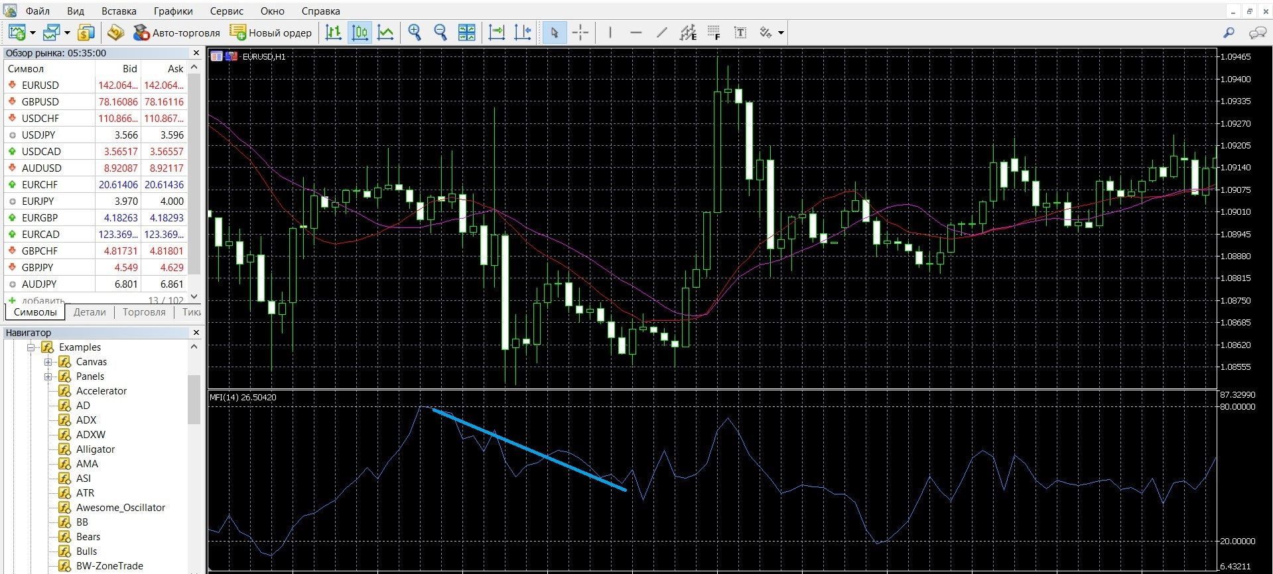Select the trendline tool
The width and height of the screenshot is (1273, 574).
662,32
